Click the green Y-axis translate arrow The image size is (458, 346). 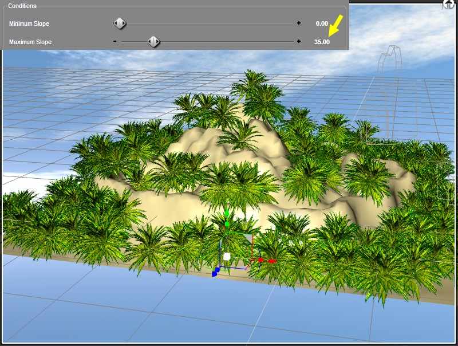point(227,211)
